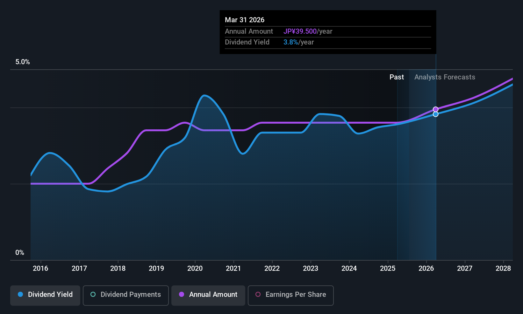Image resolution: width=523 pixels, height=314 pixels.
Task: Click the Analysts Forecasts label
Action: (445, 77)
